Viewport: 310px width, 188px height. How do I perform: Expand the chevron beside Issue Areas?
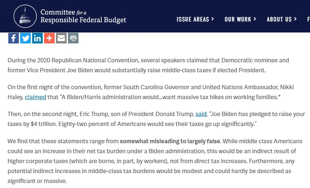pos(213,19)
